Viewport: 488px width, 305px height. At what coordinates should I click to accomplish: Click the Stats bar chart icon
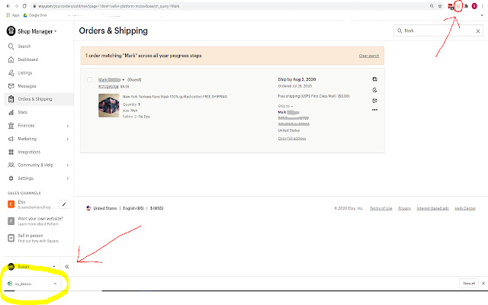pos(11,112)
